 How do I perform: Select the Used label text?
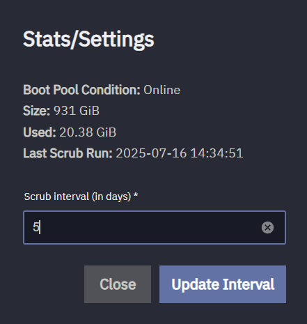(40, 132)
